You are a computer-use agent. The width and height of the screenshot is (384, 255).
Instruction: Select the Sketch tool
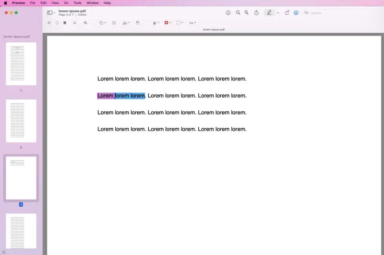pos(75,22)
